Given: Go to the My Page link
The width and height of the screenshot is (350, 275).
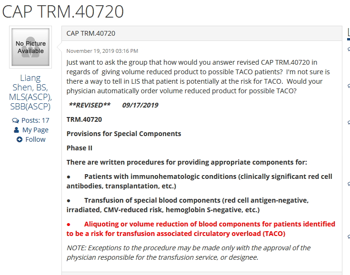Looking at the screenshot, I should pos(35,130).
